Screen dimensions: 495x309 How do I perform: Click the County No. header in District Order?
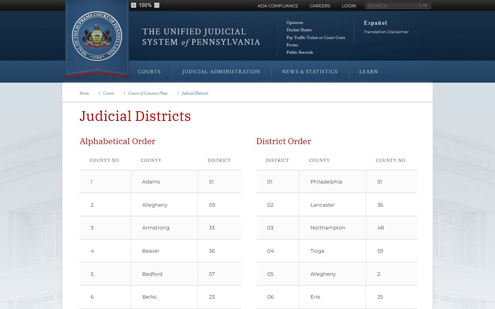[391, 160]
